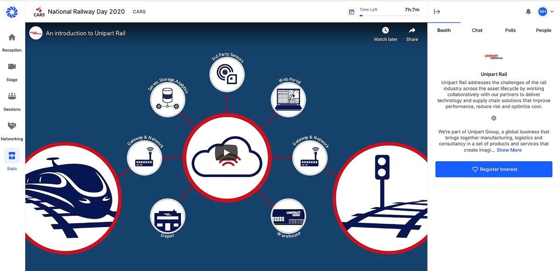Open the schedule calendar icon
This screenshot has width=560, height=271.
[x=351, y=12]
